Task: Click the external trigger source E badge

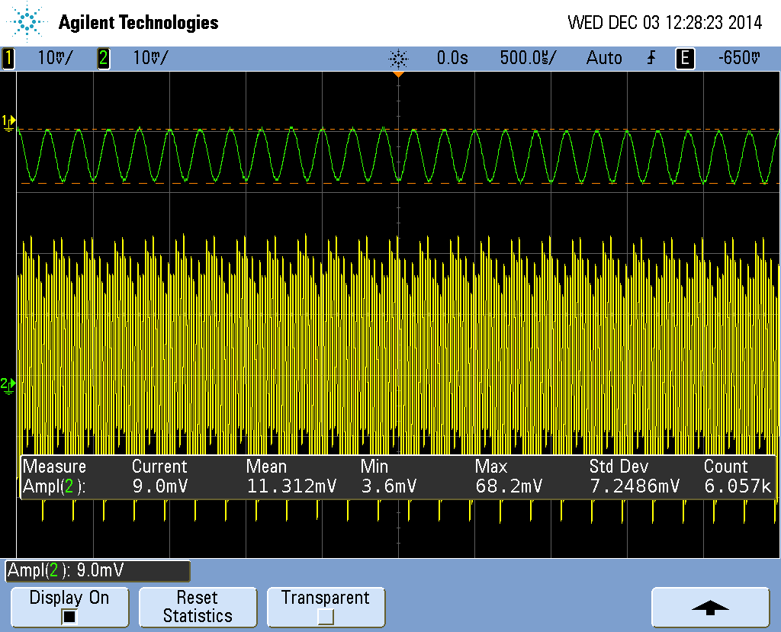Action: [686, 58]
